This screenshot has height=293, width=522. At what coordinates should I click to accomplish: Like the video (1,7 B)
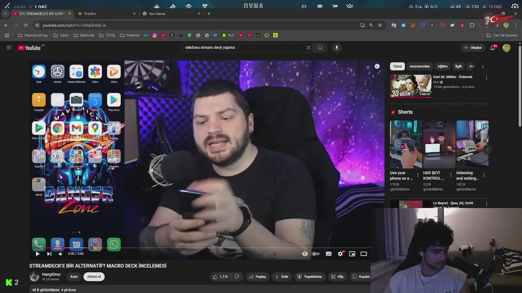pos(220,277)
